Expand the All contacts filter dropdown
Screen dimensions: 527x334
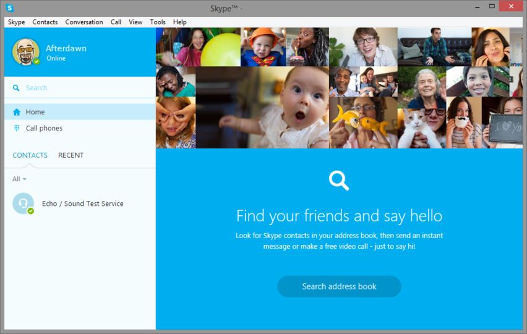[x=19, y=179]
